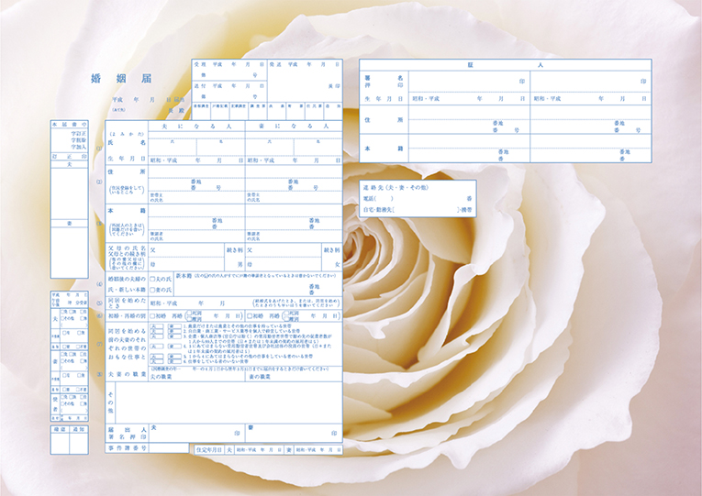Image resolution: width=702 pixels, height=496 pixels.
Task: Click the 夫の職業 field label
Action: [161, 377]
